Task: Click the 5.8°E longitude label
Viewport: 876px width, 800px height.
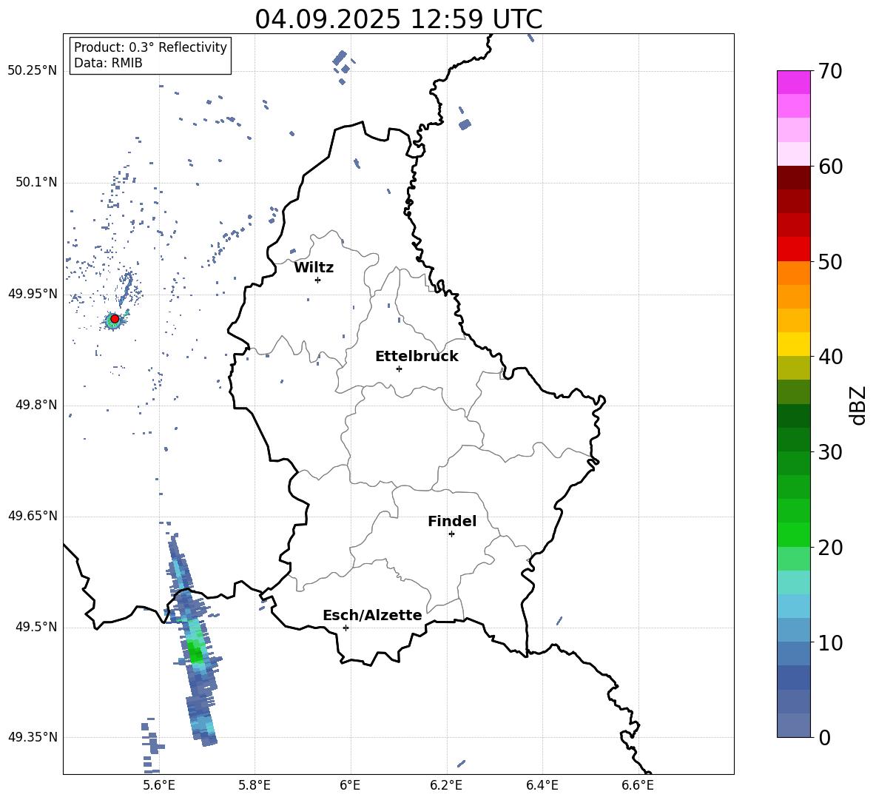Action: [255, 785]
